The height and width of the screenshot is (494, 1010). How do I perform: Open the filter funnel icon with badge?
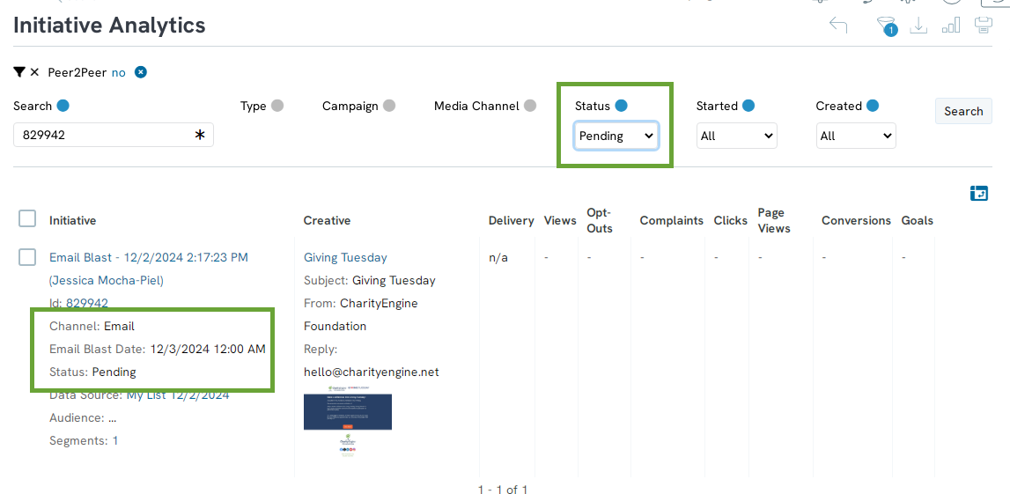(887, 26)
